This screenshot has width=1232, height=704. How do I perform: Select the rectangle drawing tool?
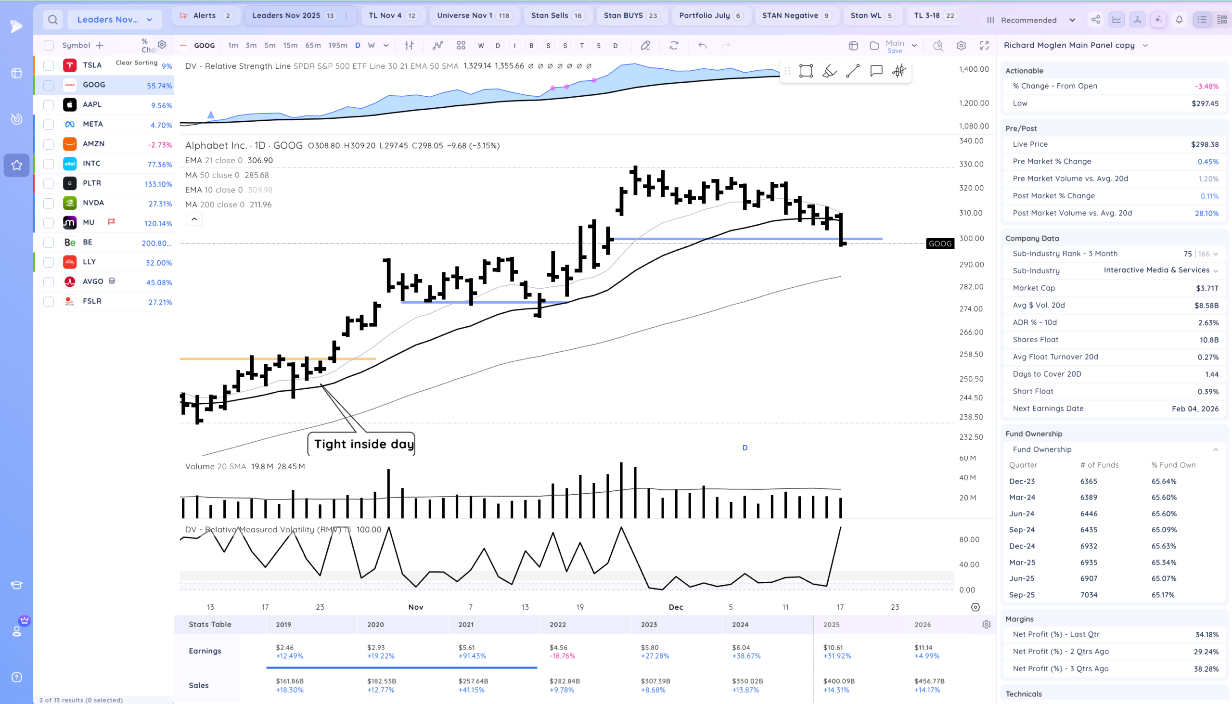tap(806, 71)
